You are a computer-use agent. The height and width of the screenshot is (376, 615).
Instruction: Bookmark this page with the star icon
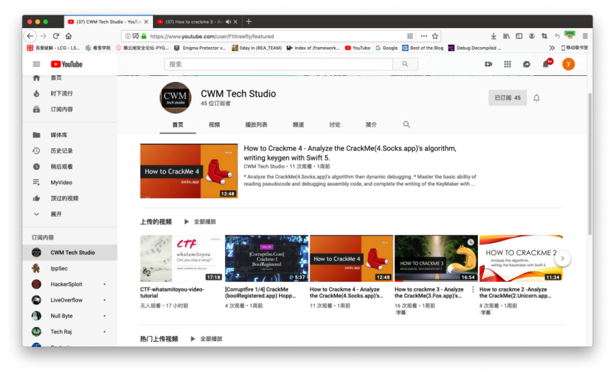coord(435,36)
